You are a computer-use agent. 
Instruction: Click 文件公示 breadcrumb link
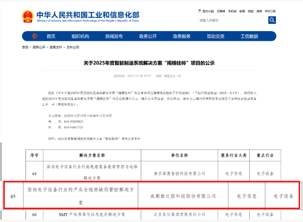click(73, 47)
